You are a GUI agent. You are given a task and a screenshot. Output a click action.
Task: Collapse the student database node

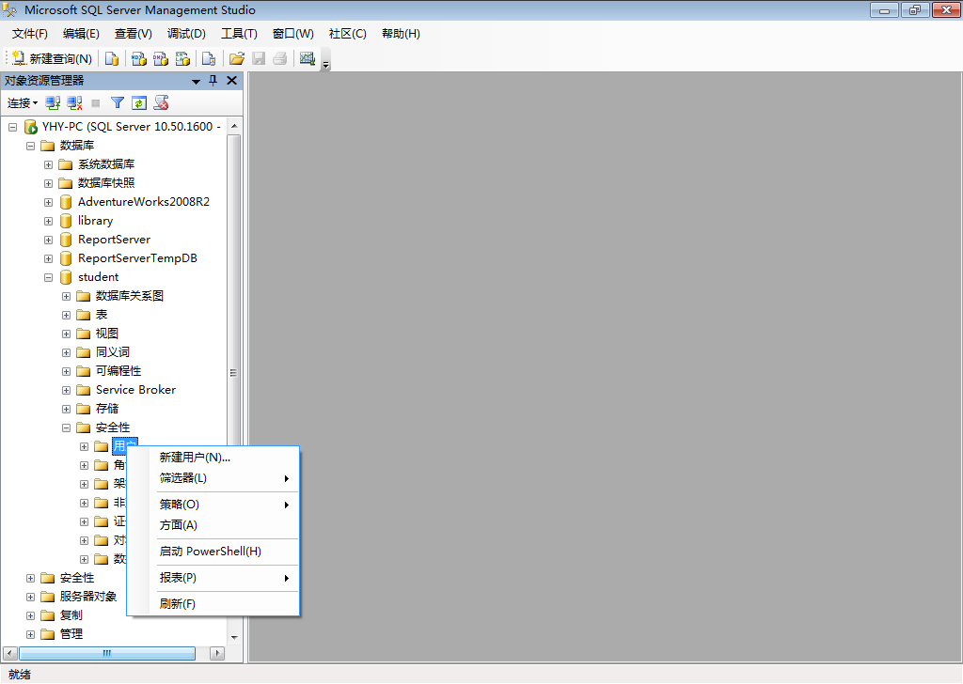48,278
